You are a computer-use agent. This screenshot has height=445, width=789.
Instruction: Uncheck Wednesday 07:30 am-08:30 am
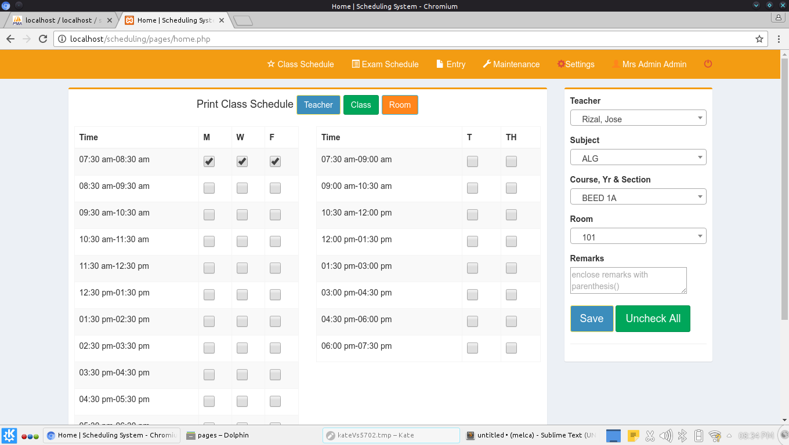(242, 162)
